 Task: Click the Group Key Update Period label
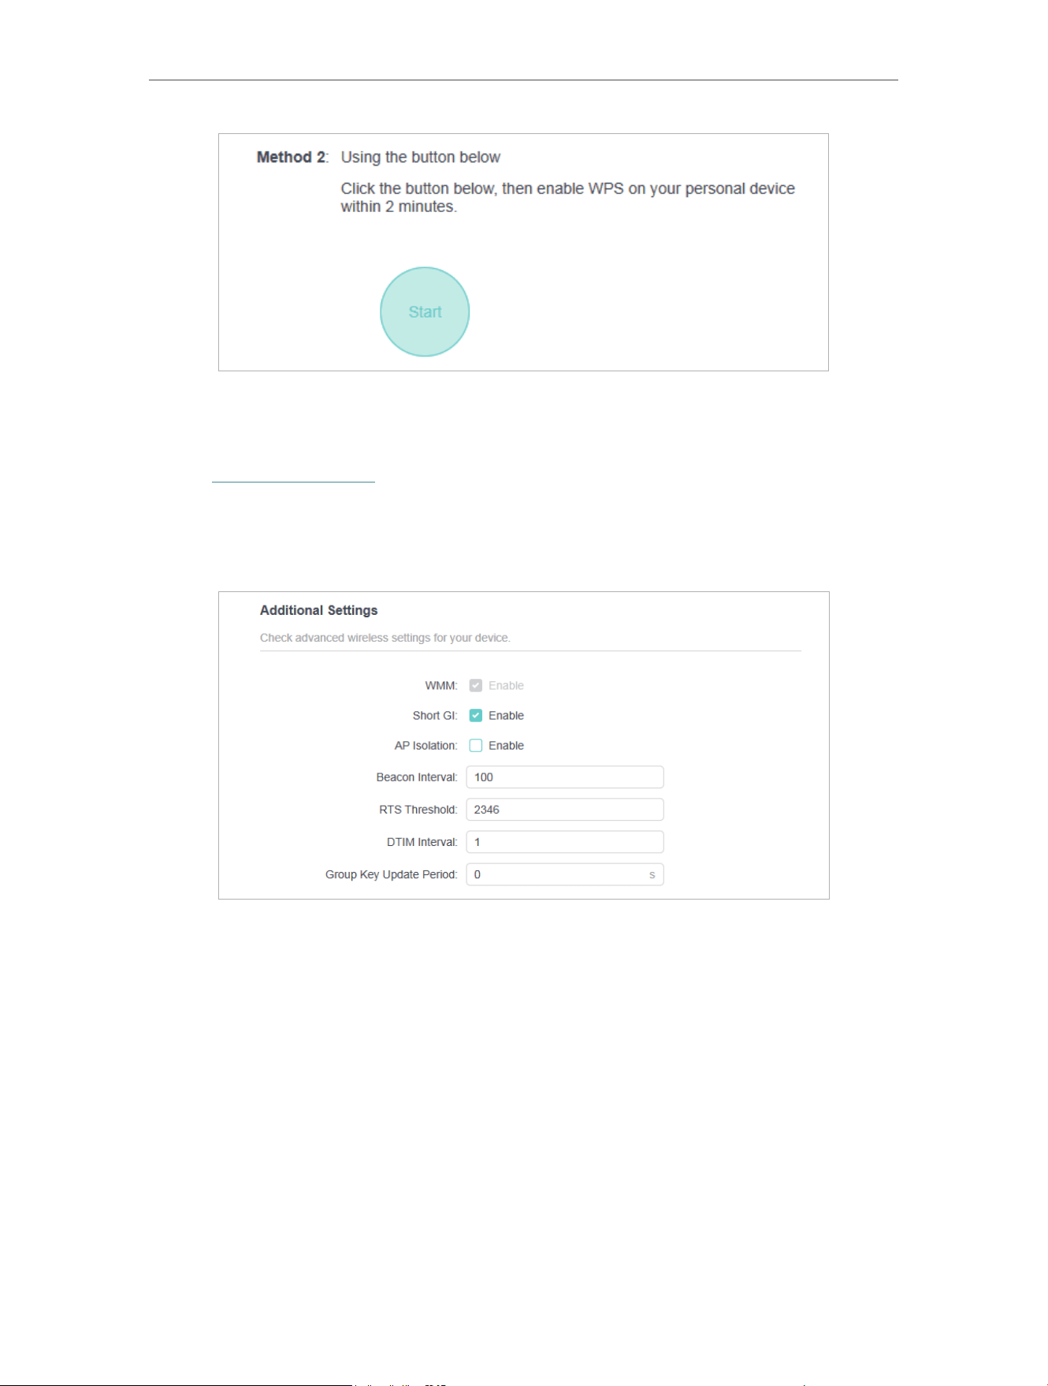click(392, 874)
